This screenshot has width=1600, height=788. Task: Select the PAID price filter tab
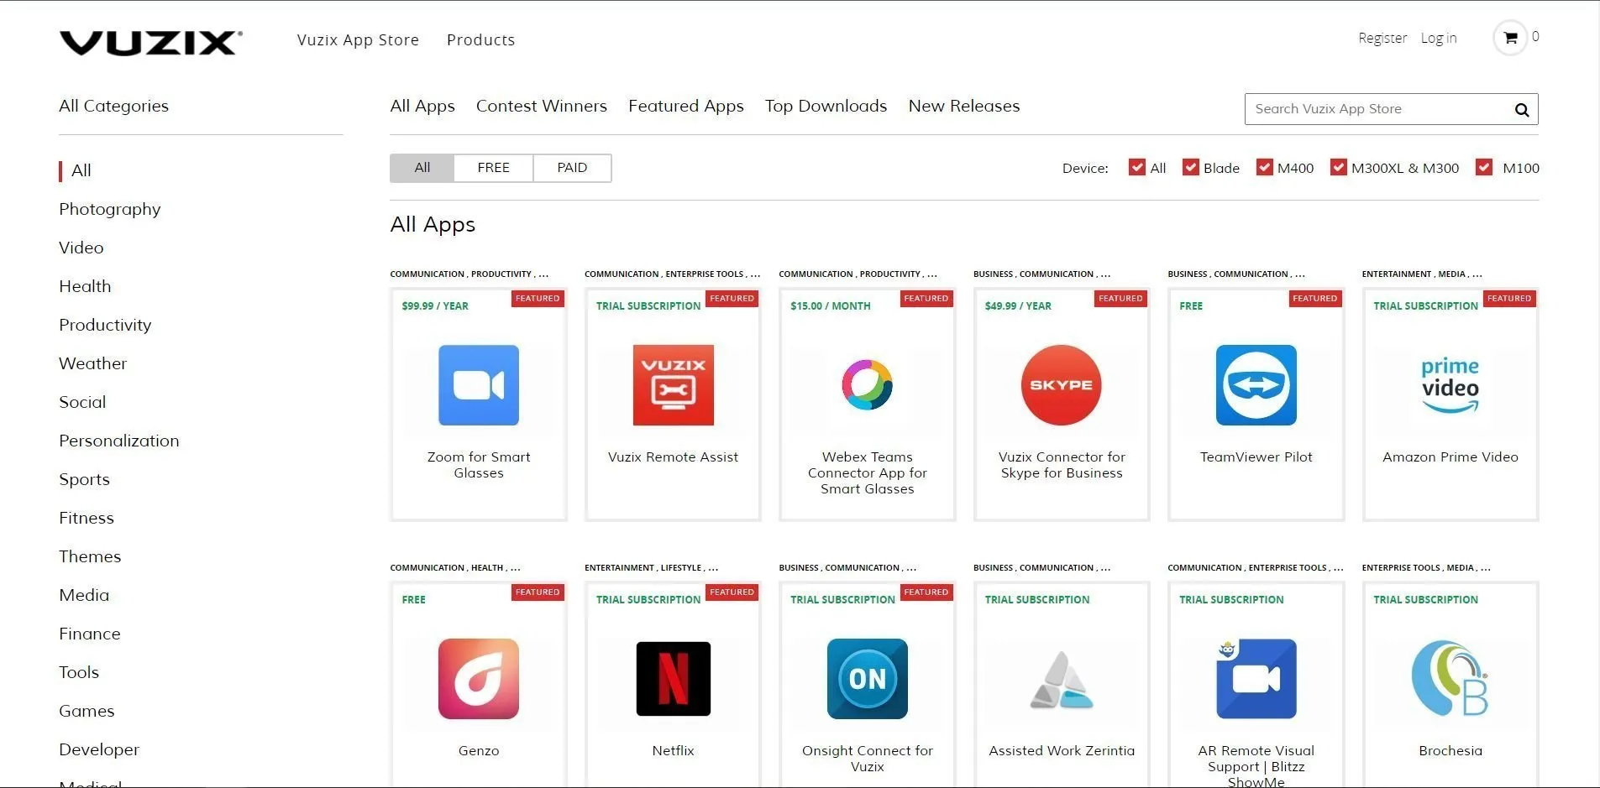572,168
